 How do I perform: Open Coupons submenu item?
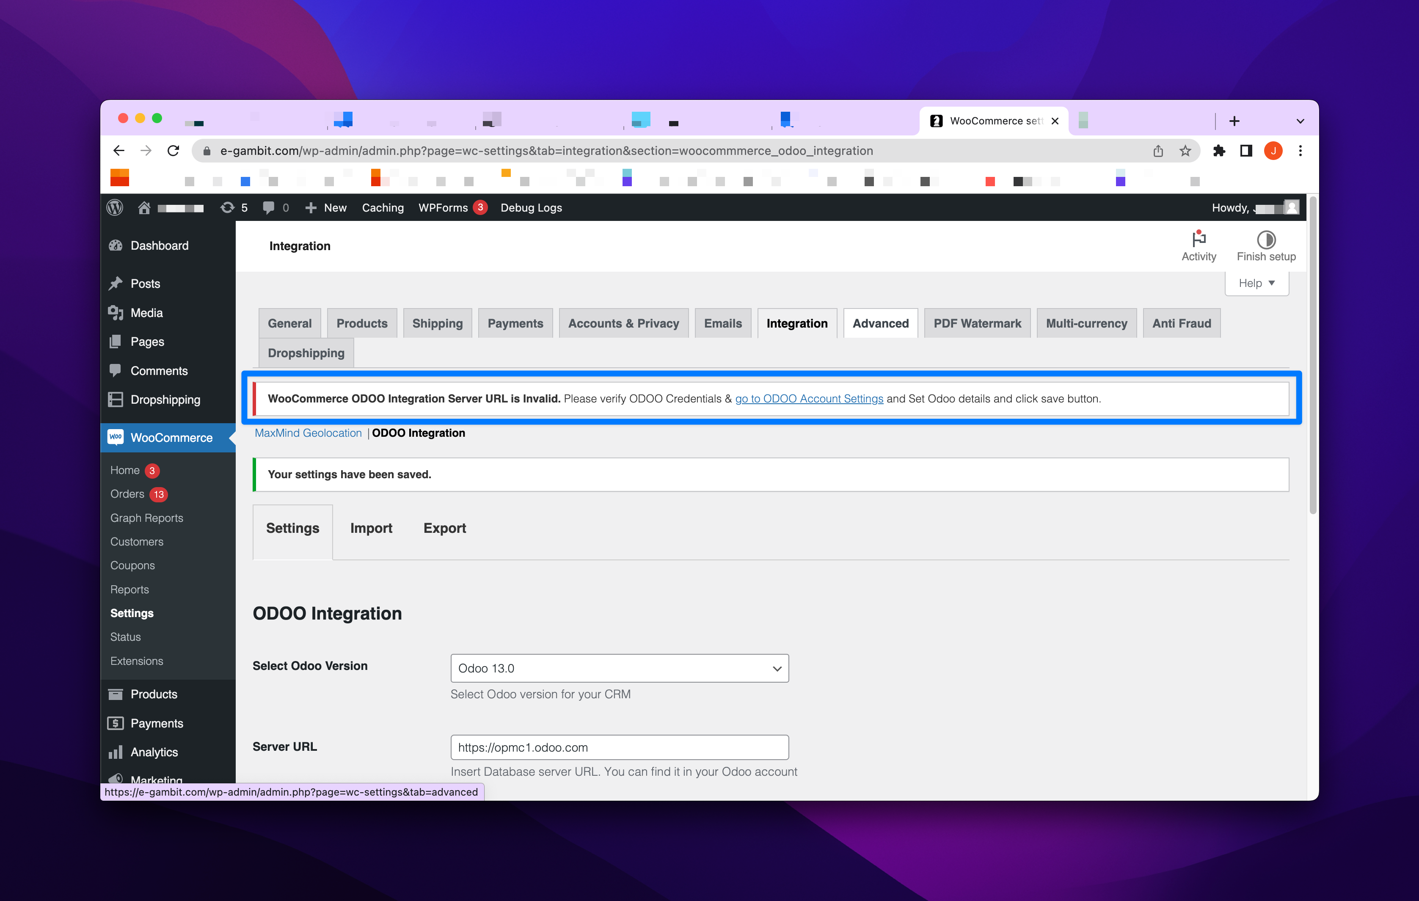point(132,565)
